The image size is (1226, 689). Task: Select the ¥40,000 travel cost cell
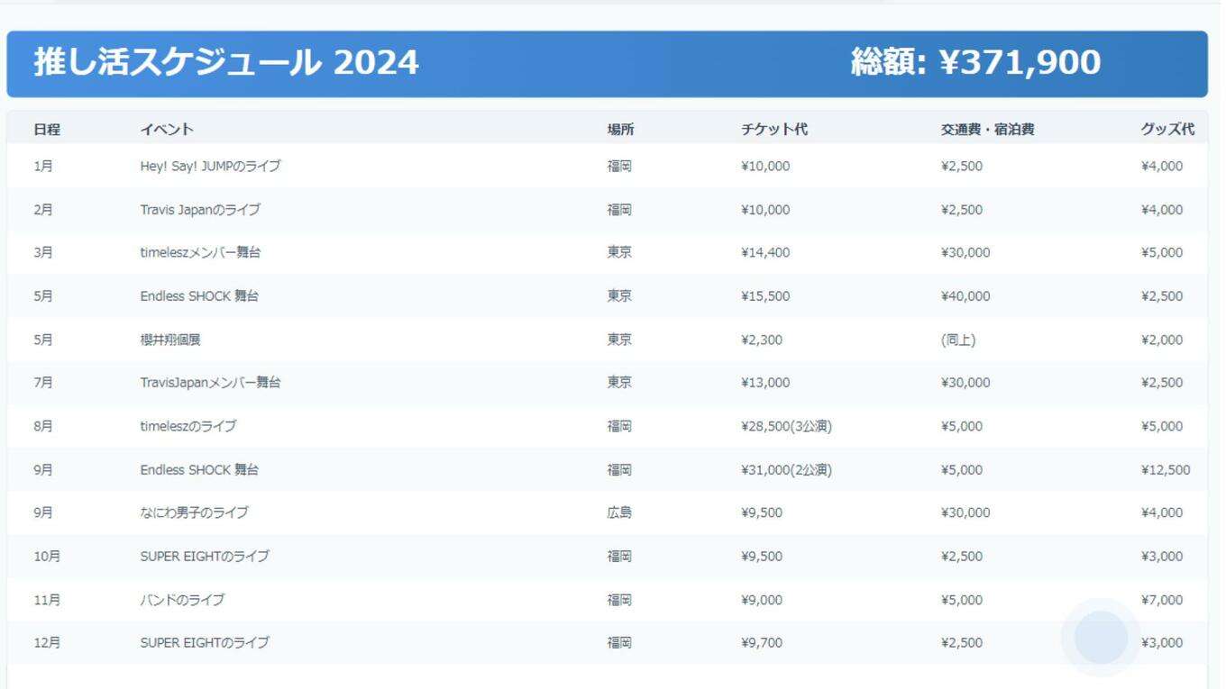click(x=965, y=296)
